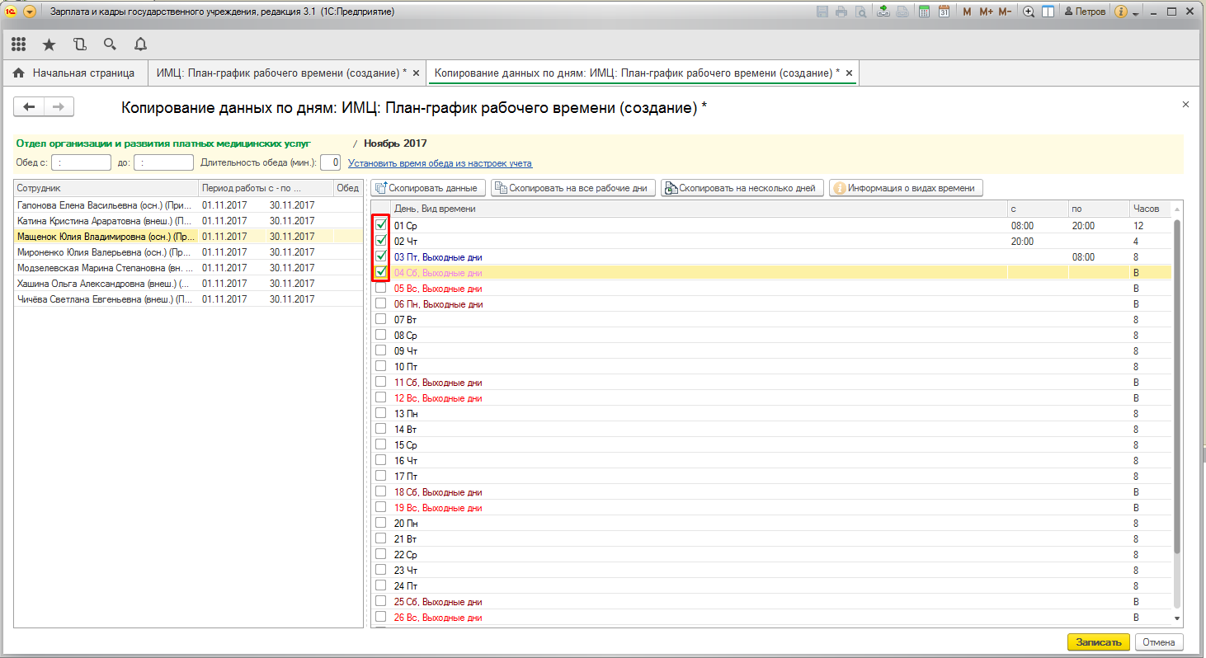
Task: Open notifications bell icon
Action: click(140, 44)
